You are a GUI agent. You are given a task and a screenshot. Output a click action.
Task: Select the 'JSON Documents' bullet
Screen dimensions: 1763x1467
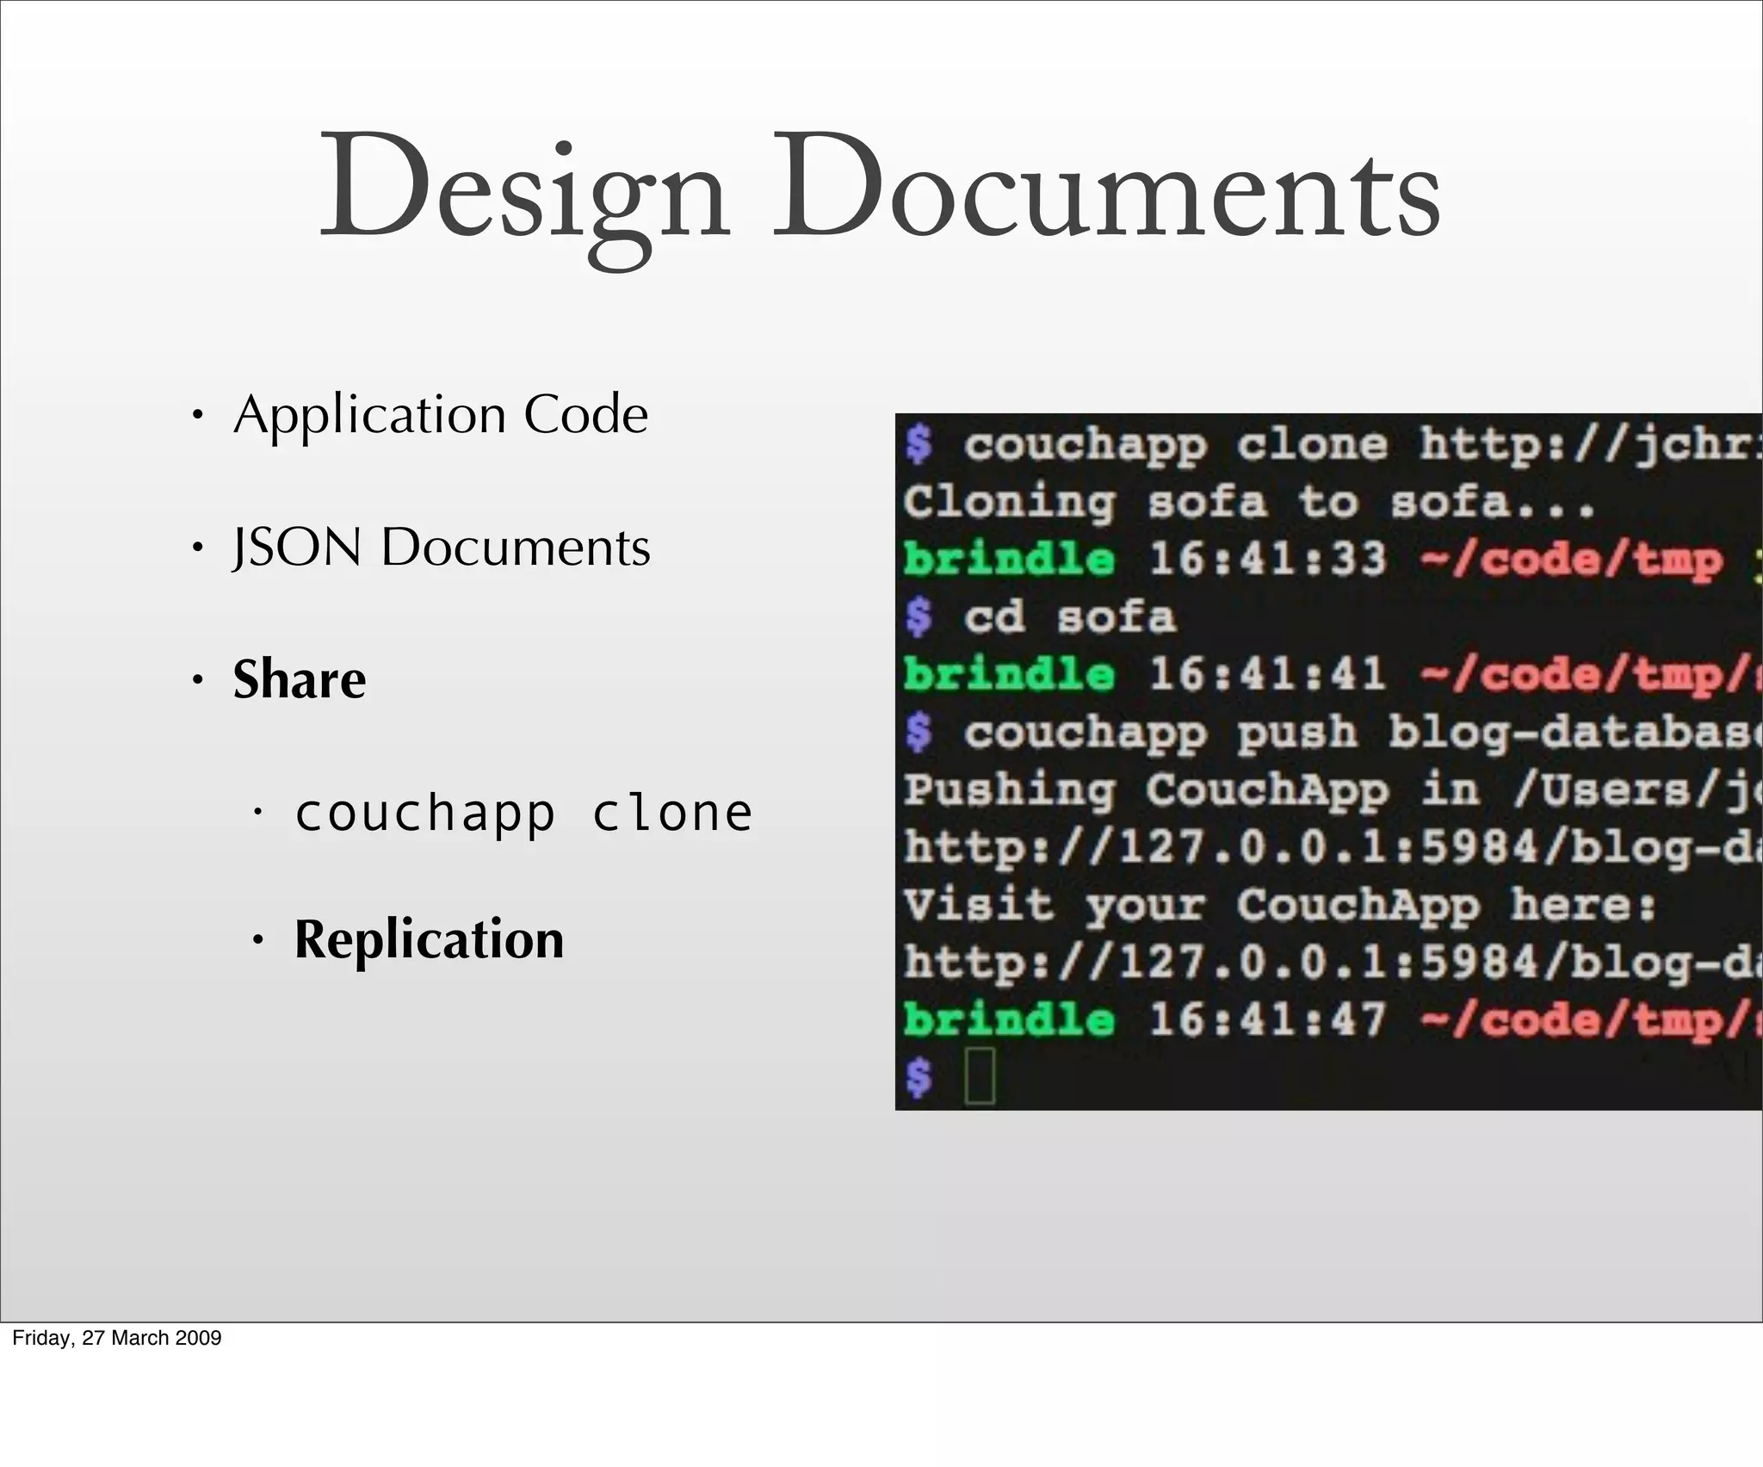pos(442,548)
